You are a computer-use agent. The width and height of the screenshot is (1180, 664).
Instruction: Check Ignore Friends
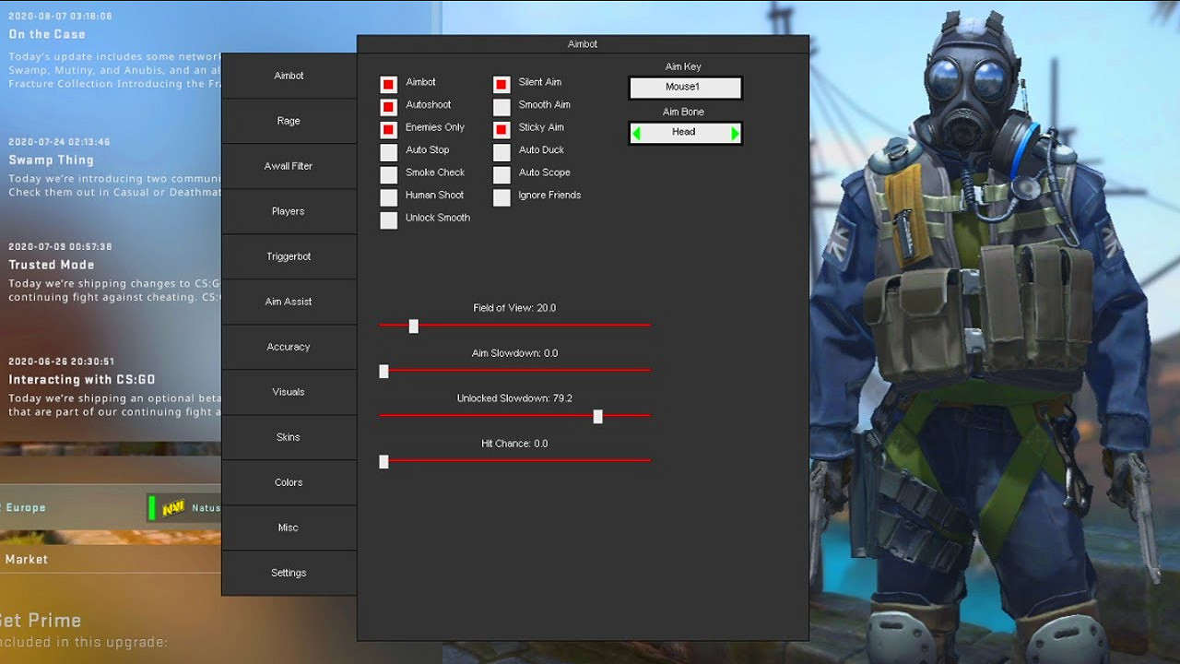coord(501,196)
